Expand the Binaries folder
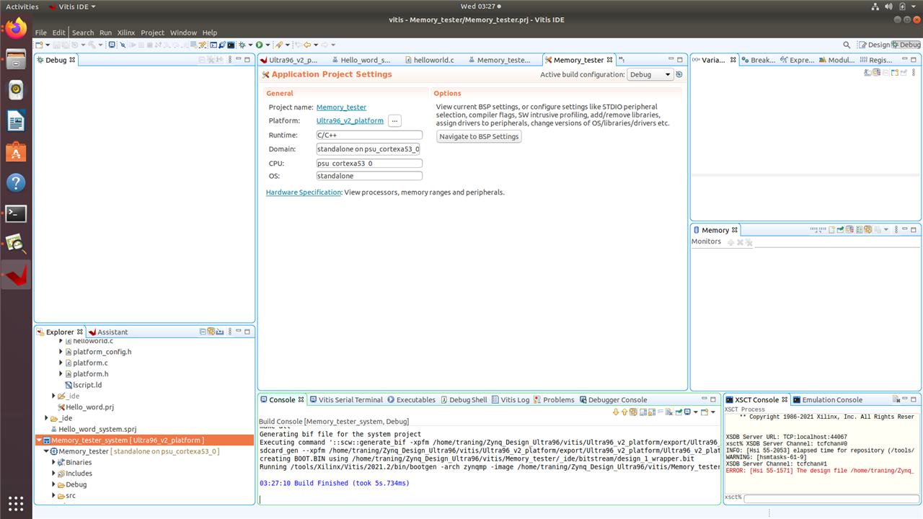Image resolution: width=923 pixels, height=519 pixels. click(x=53, y=462)
